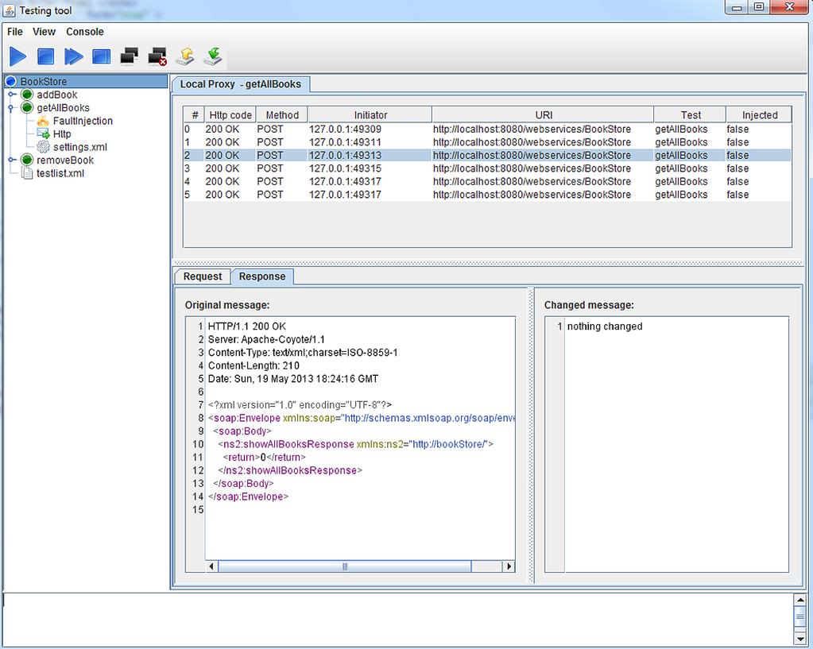Open the View menu
This screenshot has height=649, width=813.
44,32
